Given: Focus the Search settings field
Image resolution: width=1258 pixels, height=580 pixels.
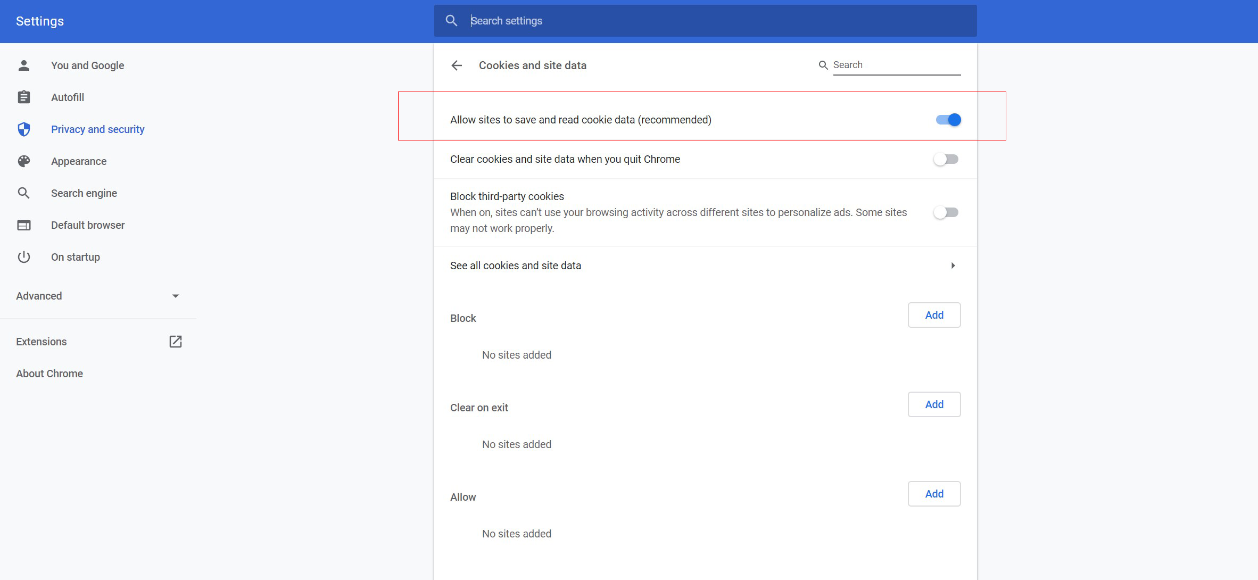Looking at the screenshot, I should [705, 21].
